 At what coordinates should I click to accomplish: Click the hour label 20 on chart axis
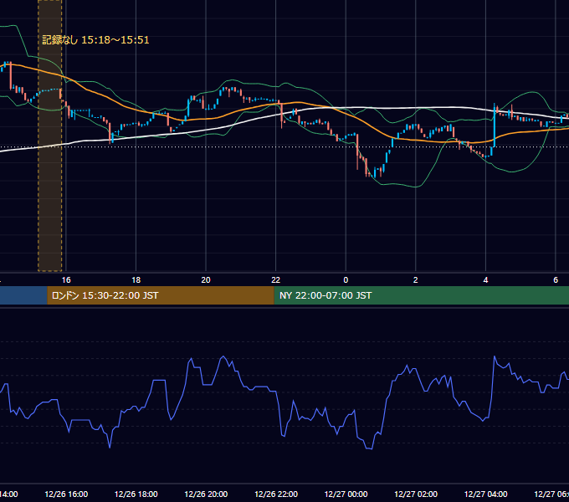pos(206,280)
